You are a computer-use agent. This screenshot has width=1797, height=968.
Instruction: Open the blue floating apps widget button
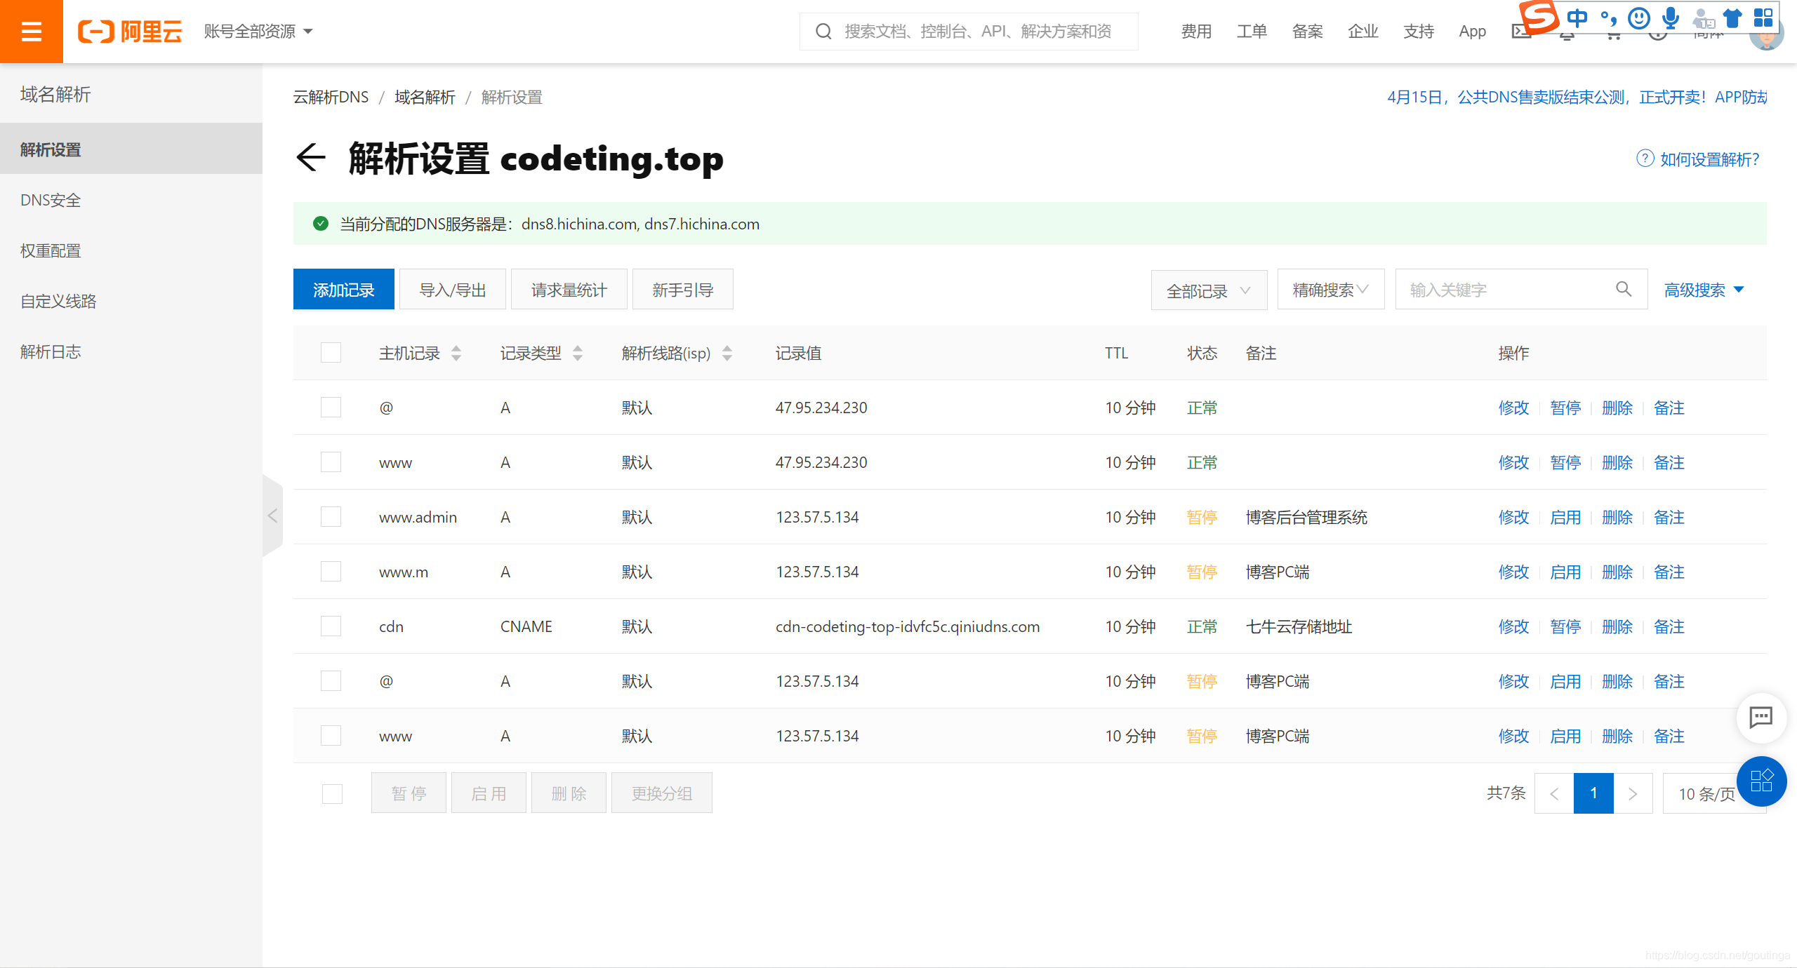[x=1761, y=781]
